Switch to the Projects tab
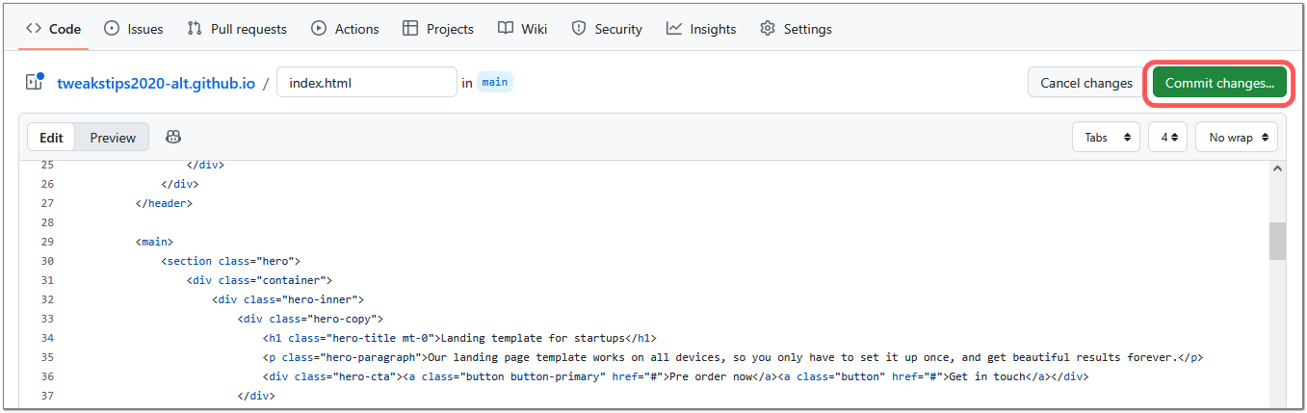 [438, 29]
